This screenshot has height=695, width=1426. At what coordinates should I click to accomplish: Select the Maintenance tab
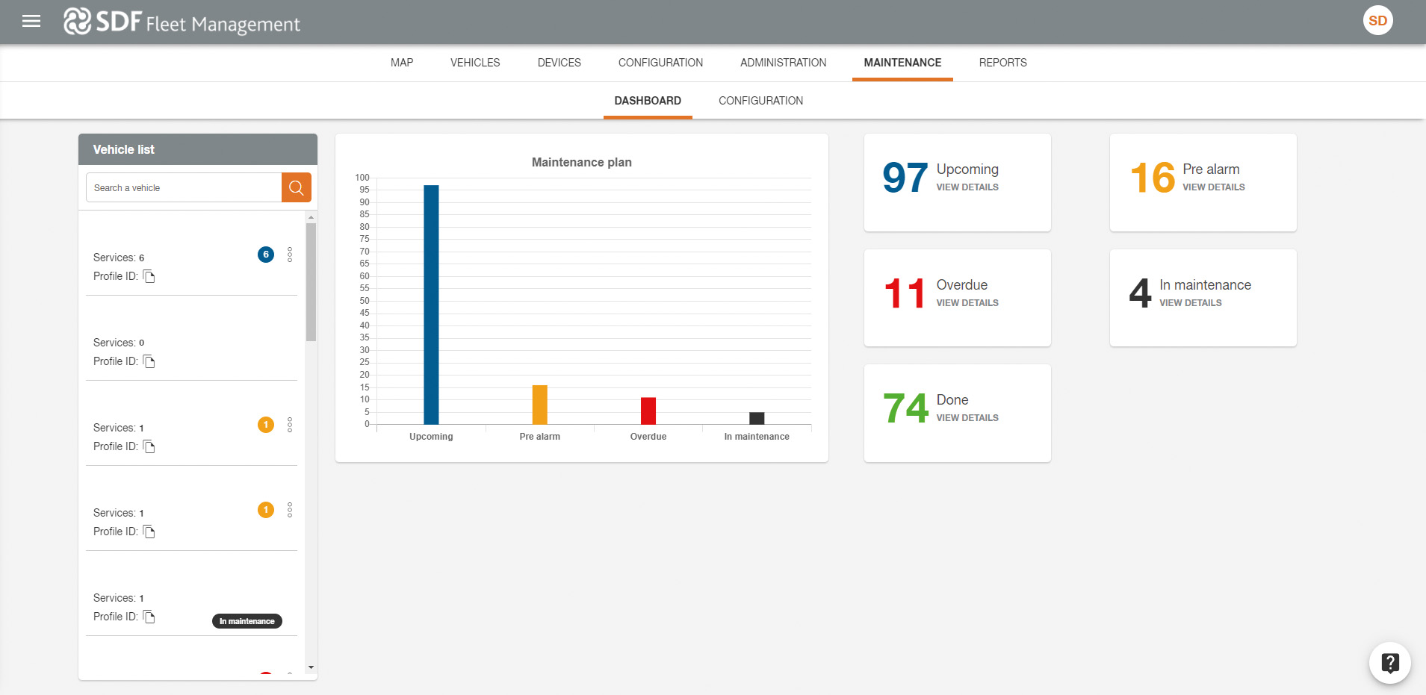coord(902,63)
